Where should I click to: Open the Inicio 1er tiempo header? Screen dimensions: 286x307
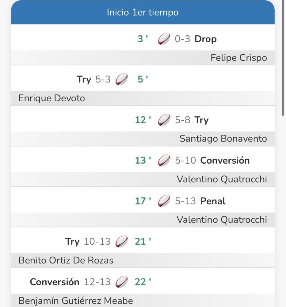click(x=143, y=12)
